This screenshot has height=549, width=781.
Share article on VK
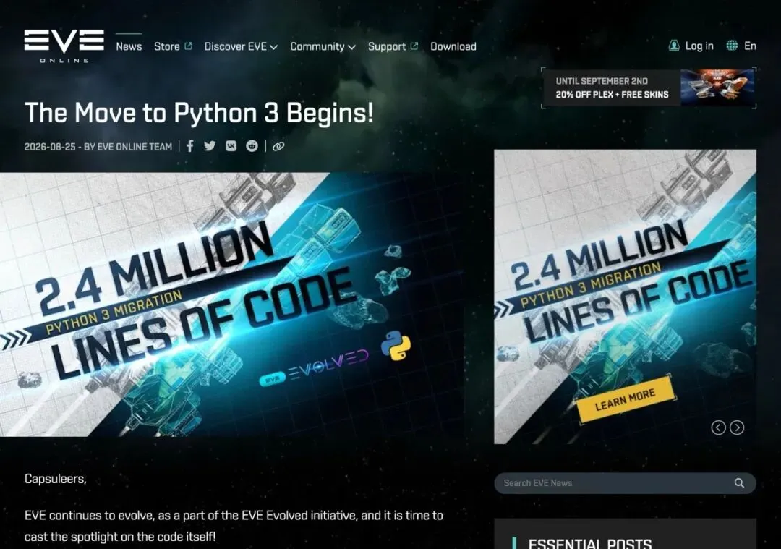click(x=231, y=146)
